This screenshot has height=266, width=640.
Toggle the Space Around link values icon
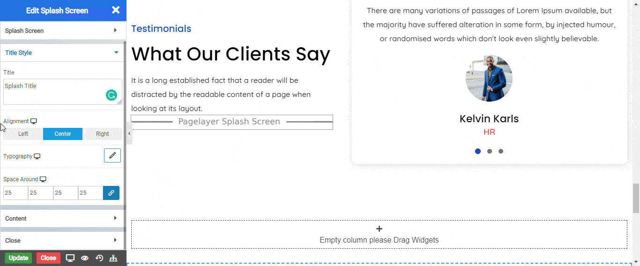coord(111,193)
